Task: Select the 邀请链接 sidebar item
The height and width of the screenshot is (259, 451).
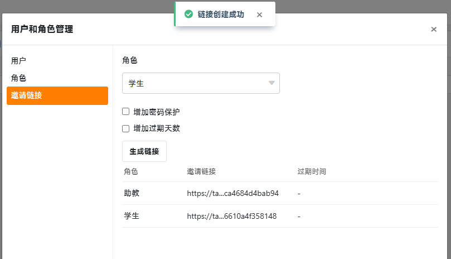Action: pyautogui.click(x=57, y=95)
